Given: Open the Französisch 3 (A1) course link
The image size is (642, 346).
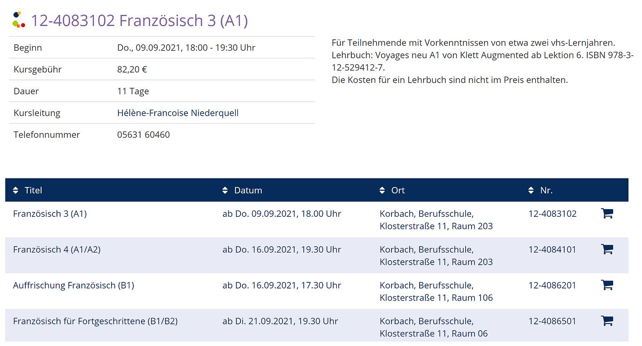Looking at the screenshot, I should click(x=50, y=214).
